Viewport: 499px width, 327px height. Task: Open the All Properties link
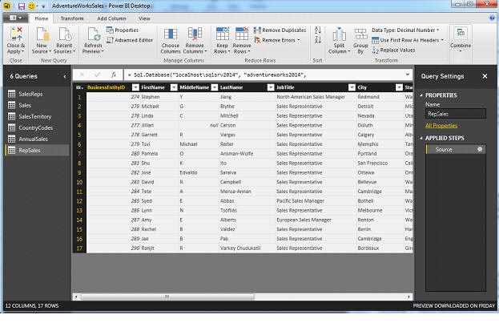441,126
